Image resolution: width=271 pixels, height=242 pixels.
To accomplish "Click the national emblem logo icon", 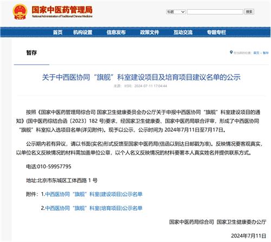I will click(x=20, y=12).
